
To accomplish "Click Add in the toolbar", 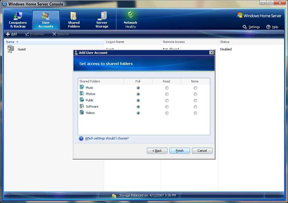I will pos(11,34).
